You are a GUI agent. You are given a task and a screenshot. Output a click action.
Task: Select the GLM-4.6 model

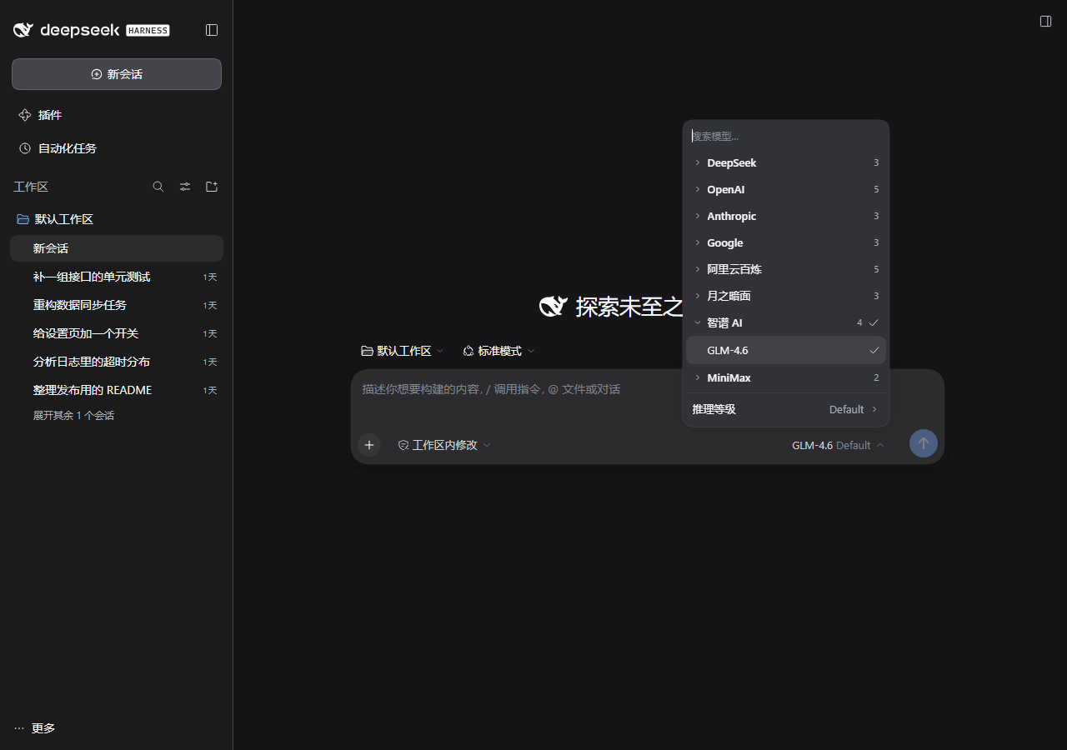tap(786, 350)
